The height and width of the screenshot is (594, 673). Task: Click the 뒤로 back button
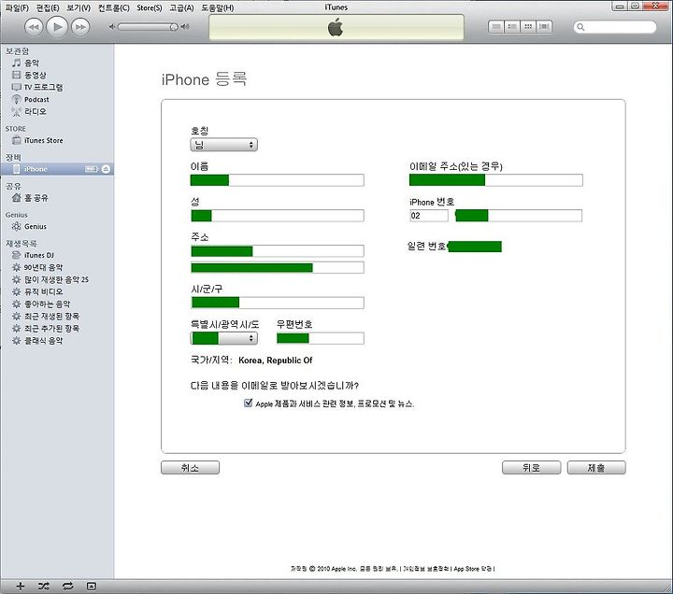[531, 468]
